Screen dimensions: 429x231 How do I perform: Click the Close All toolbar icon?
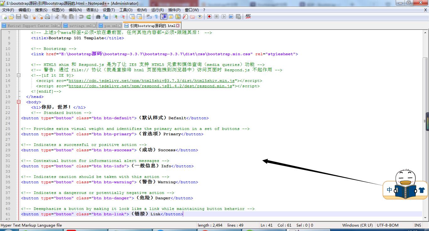tap(40, 17)
